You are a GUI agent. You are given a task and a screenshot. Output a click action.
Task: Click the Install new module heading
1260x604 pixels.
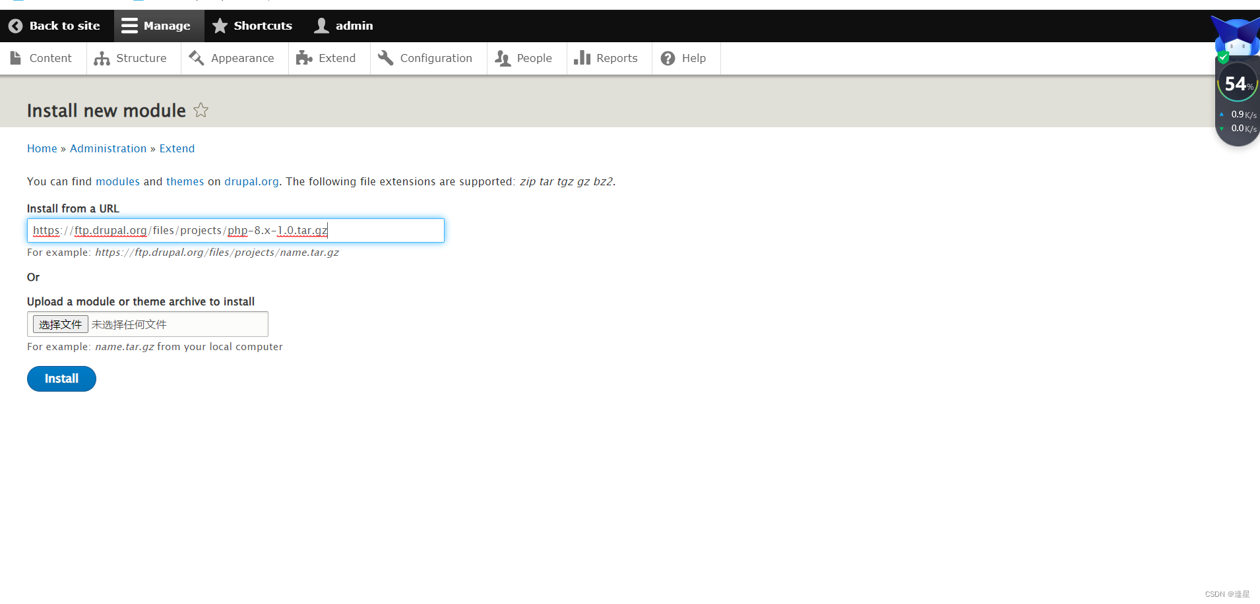pyautogui.click(x=106, y=110)
